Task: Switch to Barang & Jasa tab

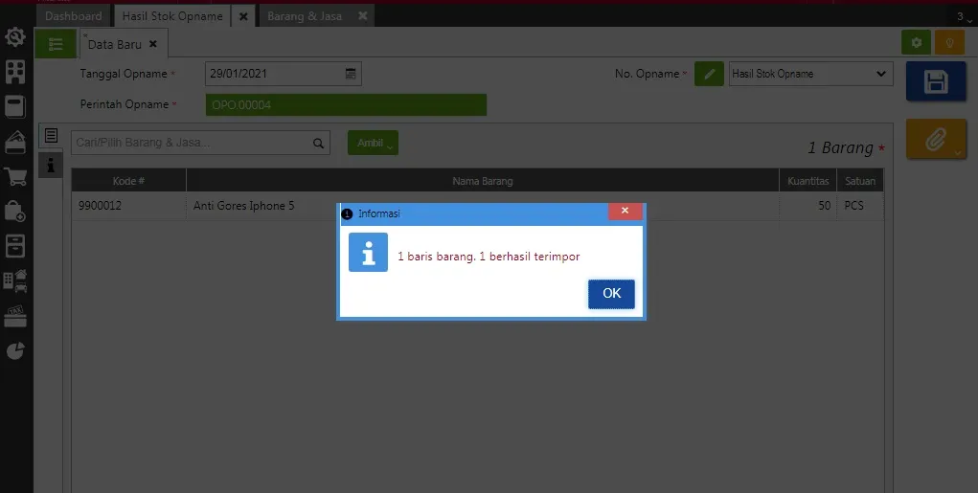Action: [305, 16]
